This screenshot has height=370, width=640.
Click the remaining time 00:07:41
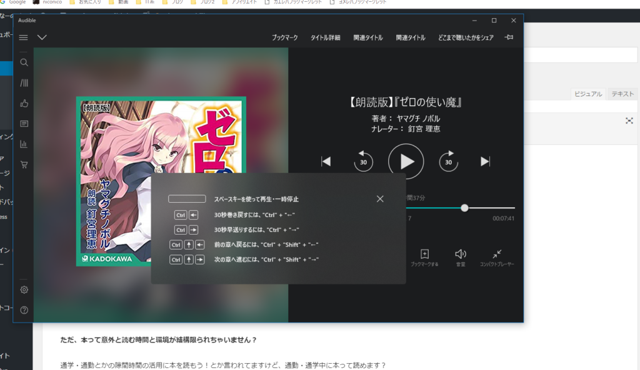click(503, 218)
